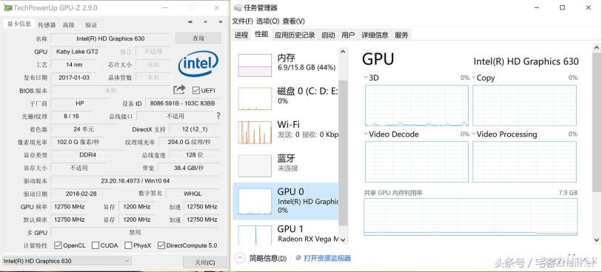The width and height of the screenshot is (602, 272).
Task: Toggle the PhysX checkbox
Action: pyautogui.click(x=129, y=245)
